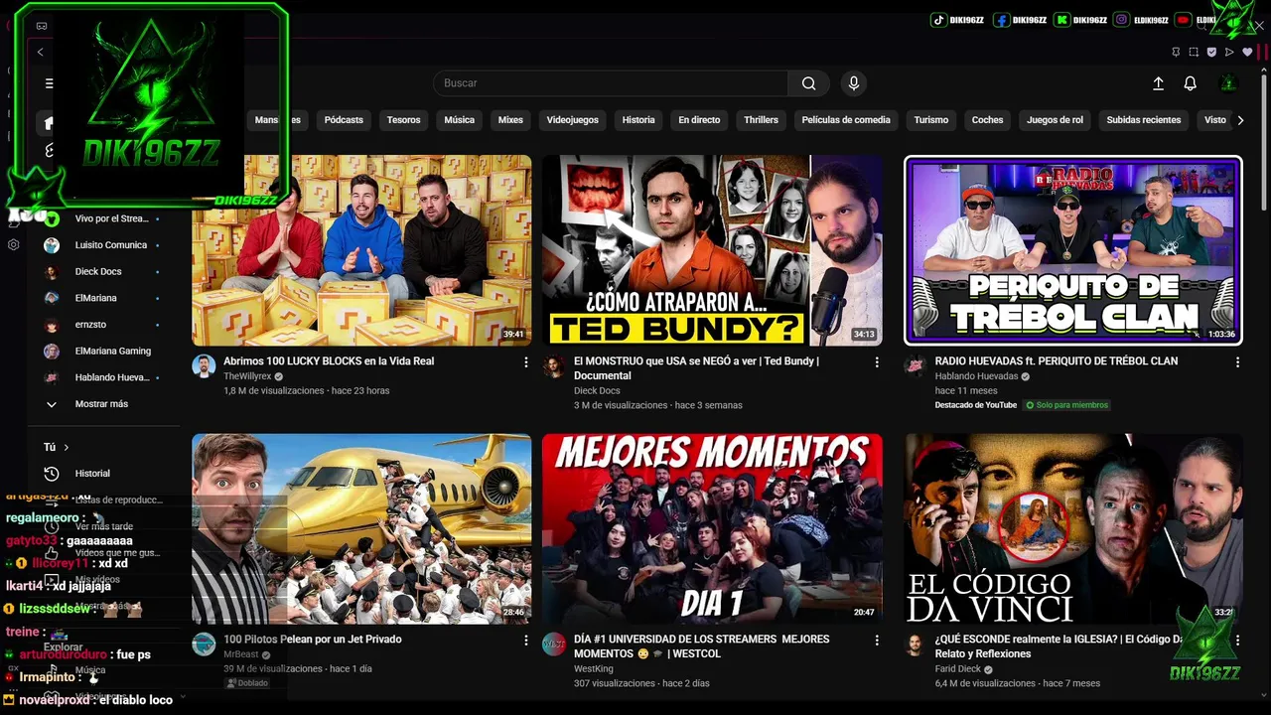Open the account avatar menu
This screenshot has height=715, width=1271.
pos(1228,83)
